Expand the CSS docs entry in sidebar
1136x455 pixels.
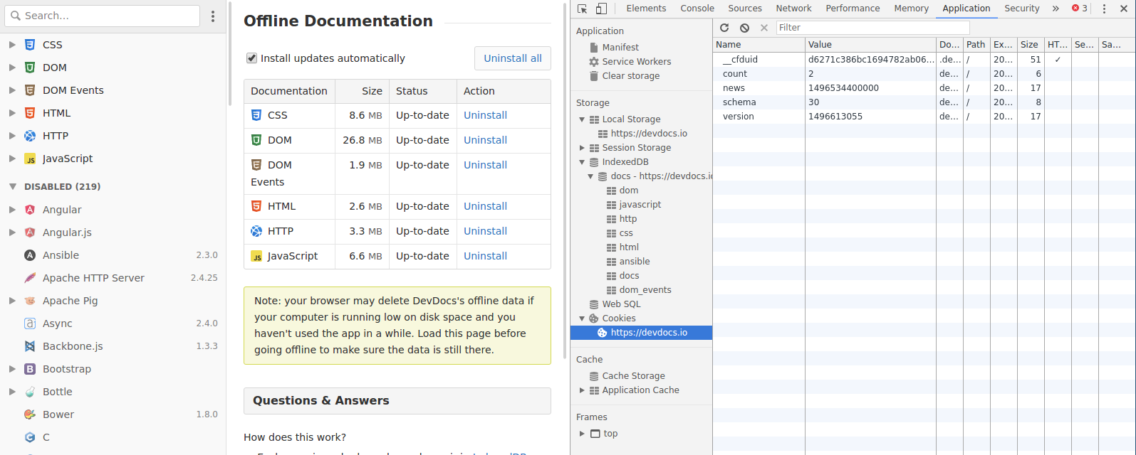[12, 45]
